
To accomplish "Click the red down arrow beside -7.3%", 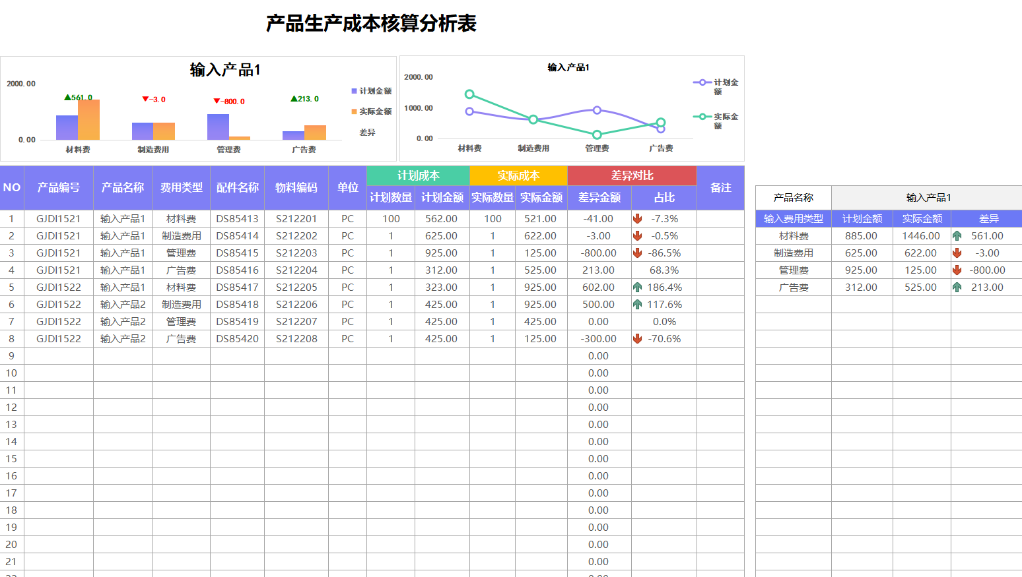I will [636, 218].
